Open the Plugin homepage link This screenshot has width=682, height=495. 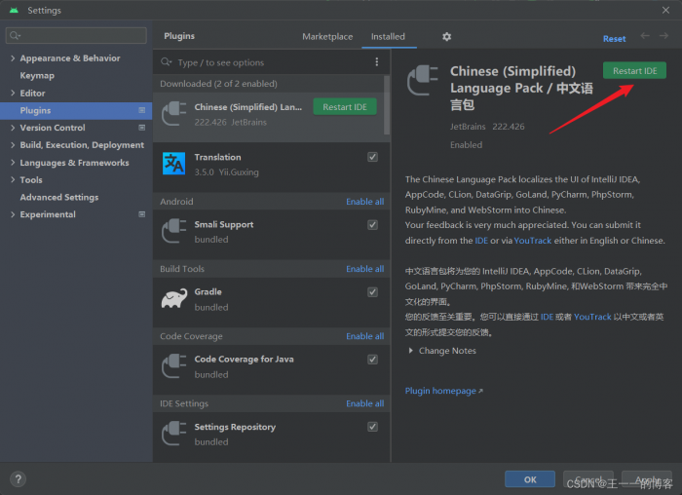click(443, 391)
